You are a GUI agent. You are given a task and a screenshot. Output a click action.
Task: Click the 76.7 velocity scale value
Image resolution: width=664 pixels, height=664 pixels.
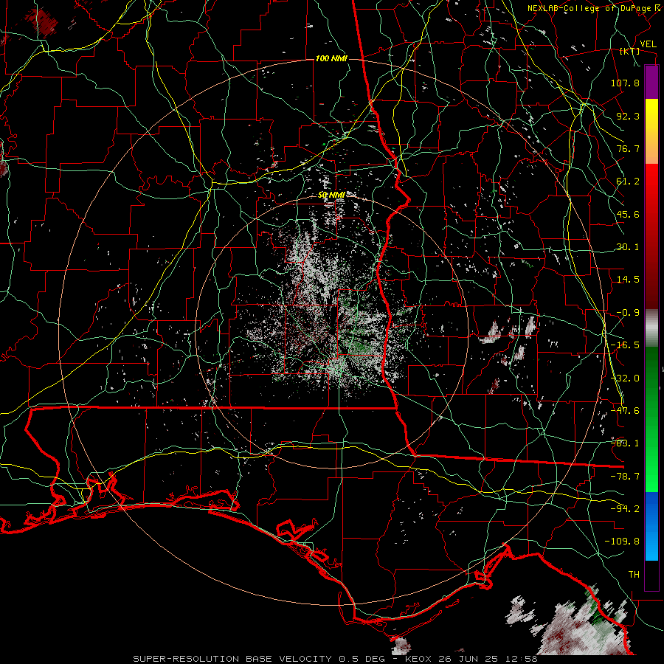pyautogui.click(x=628, y=148)
